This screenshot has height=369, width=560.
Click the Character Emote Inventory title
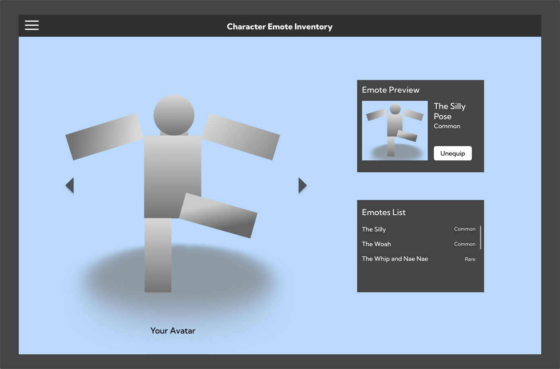coord(280,27)
